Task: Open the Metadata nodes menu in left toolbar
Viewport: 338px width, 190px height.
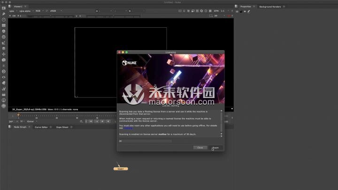Action: point(4,83)
